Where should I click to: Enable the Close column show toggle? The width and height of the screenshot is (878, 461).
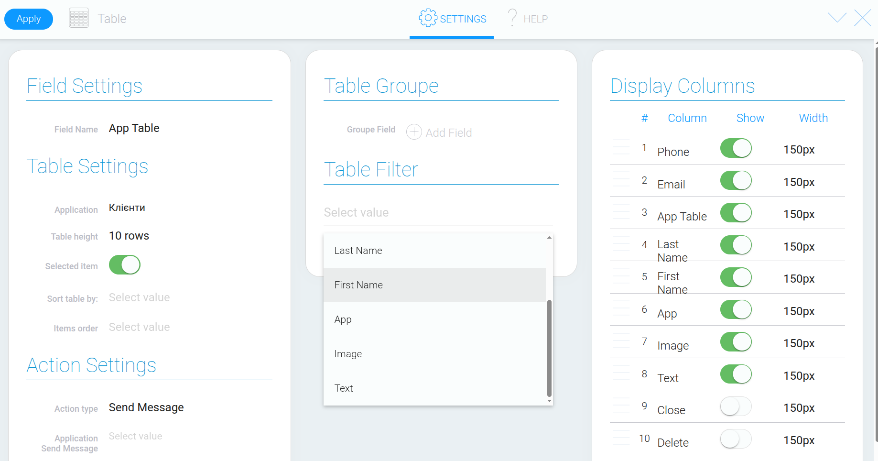click(x=736, y=406)
